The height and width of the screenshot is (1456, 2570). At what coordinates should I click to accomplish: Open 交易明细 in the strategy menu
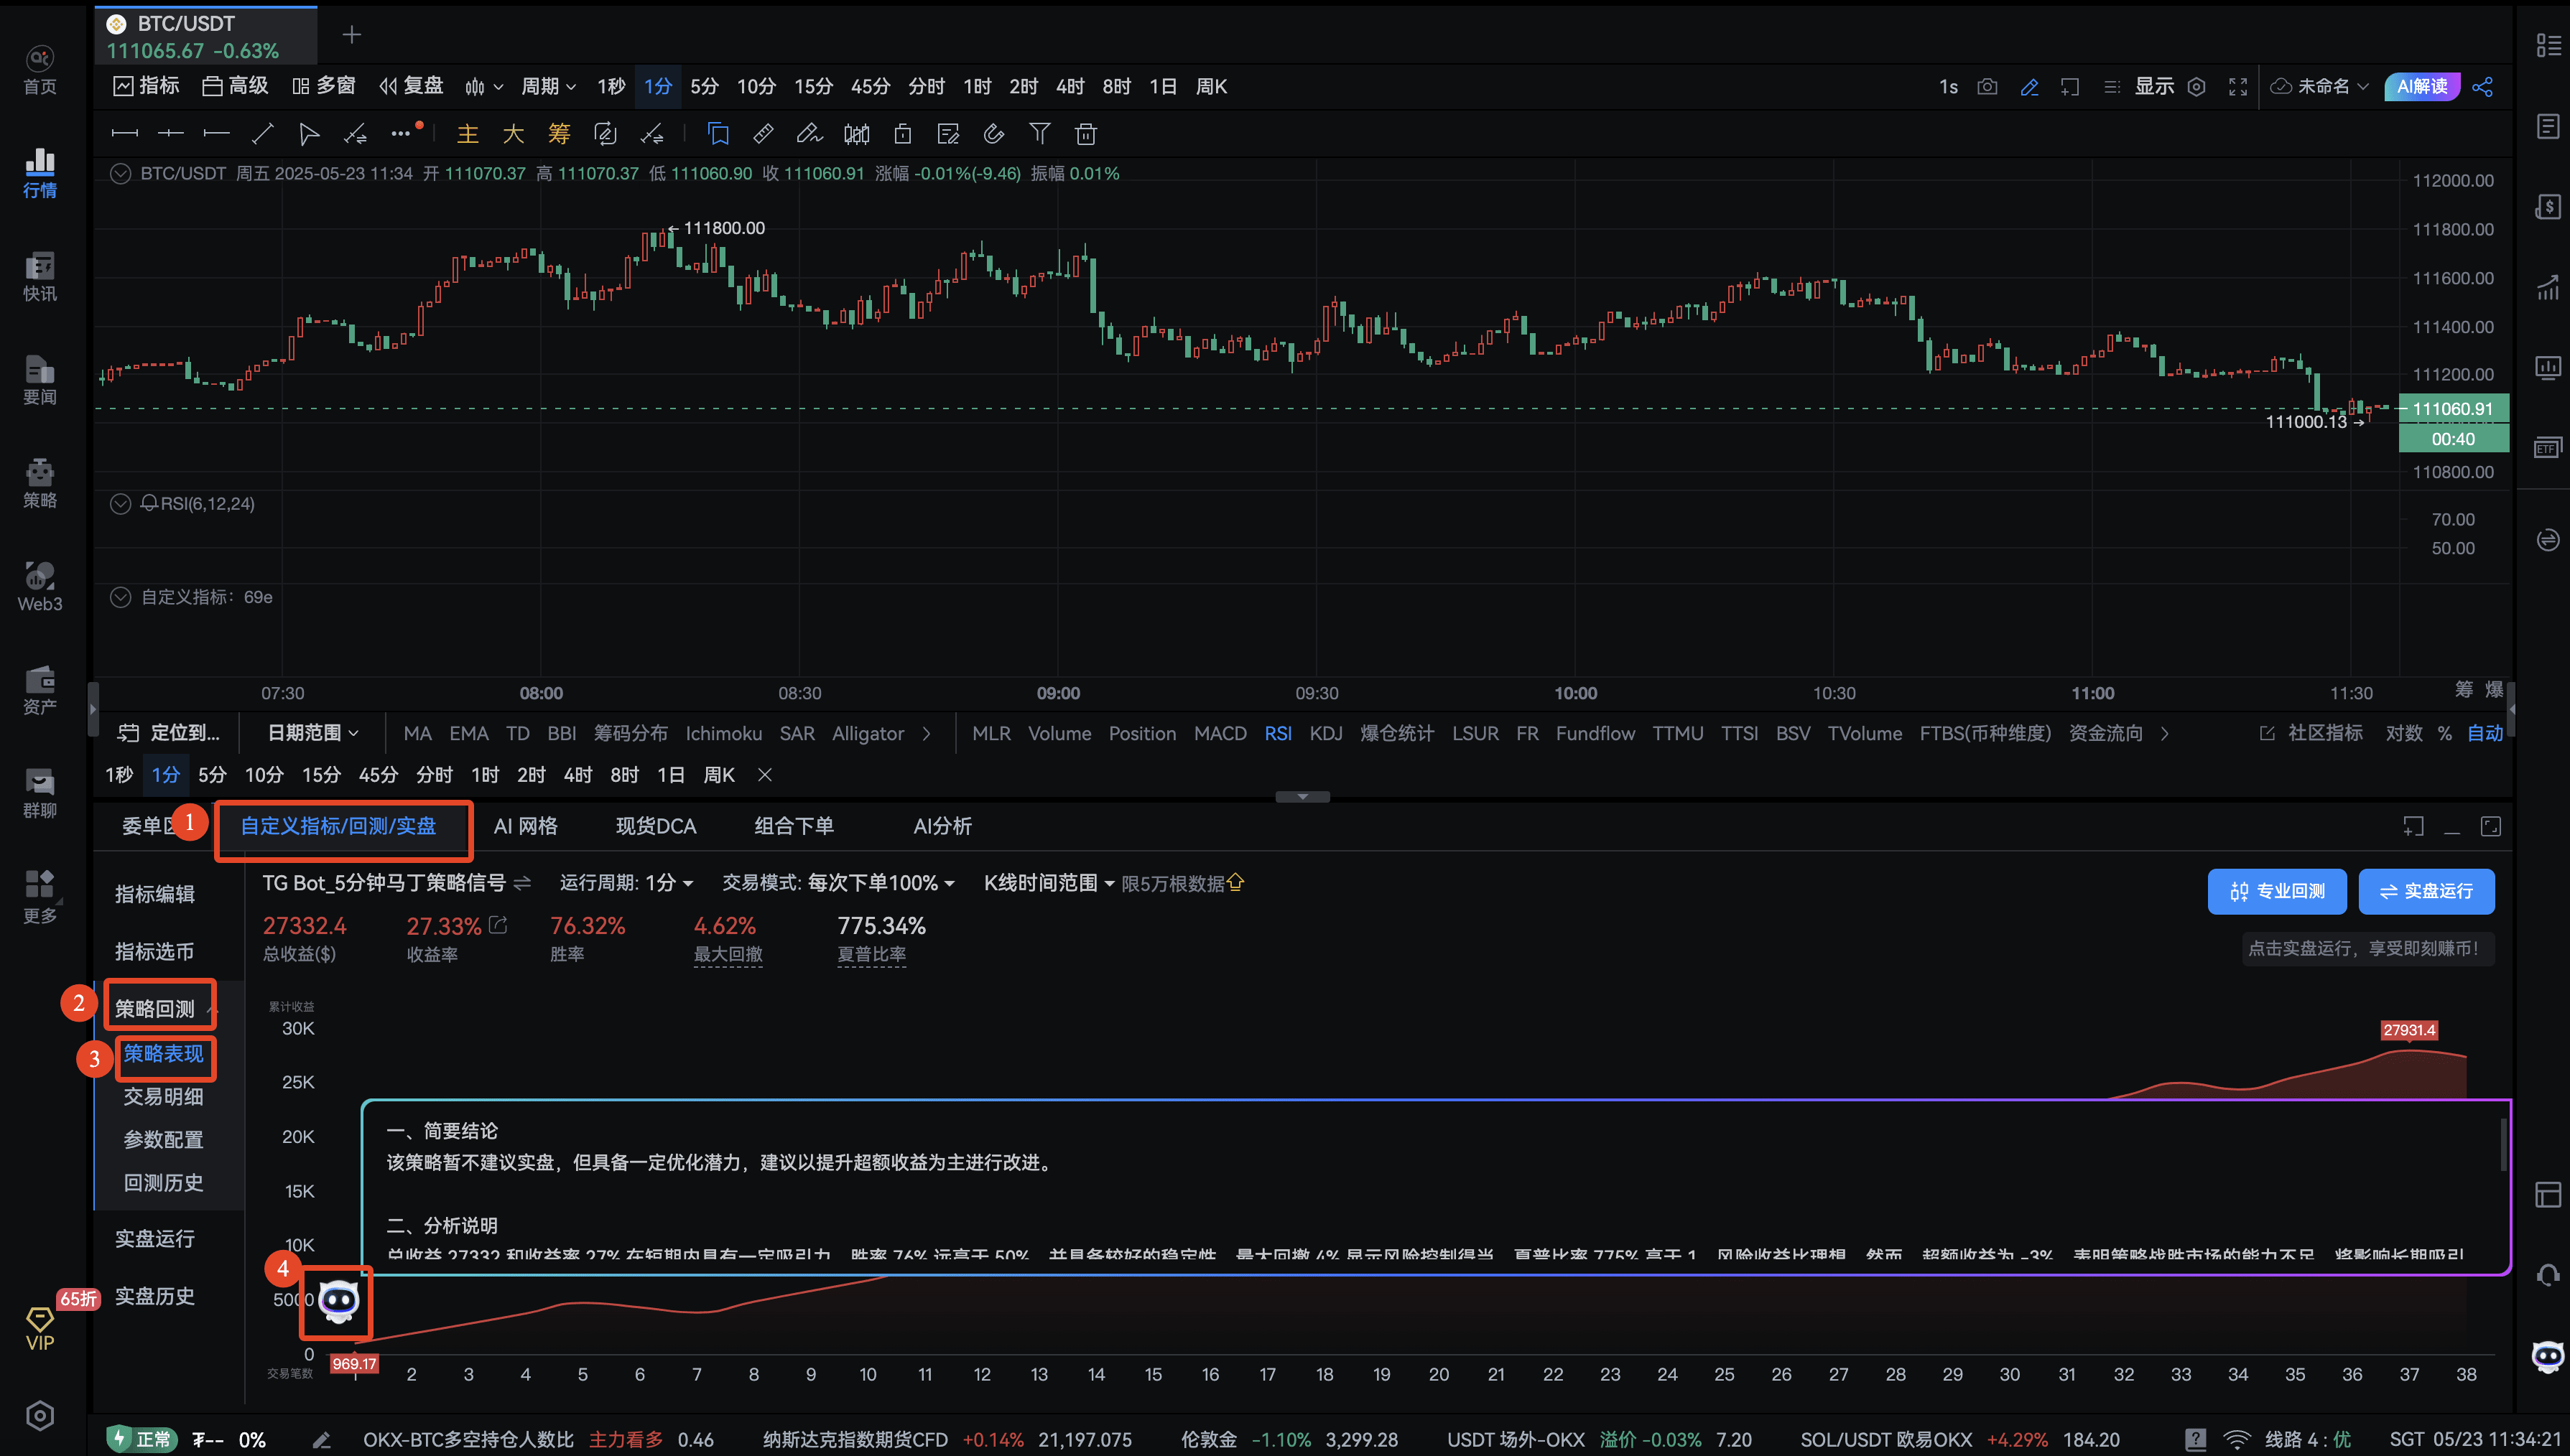[163, 1097]
